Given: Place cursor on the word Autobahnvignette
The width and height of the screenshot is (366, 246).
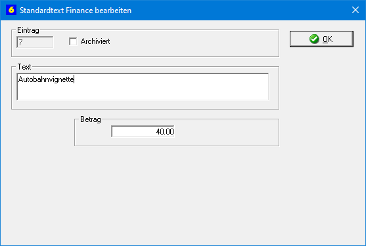Looking at the screenshot, I should [46, 79].
